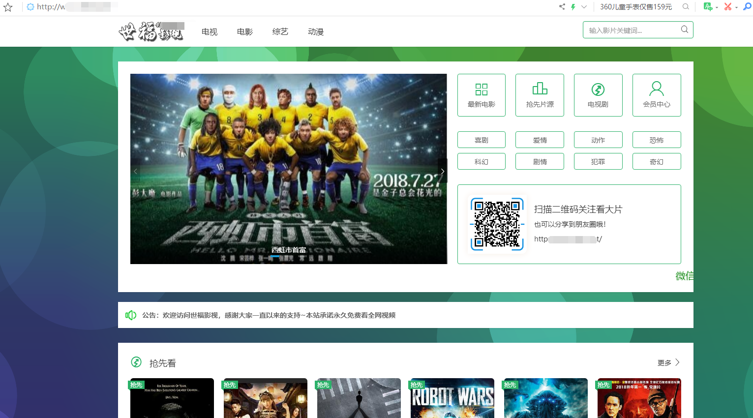The width and height of the screenshot is (753, 418).
Task: Open the first 抢先 dark movie poster
Action: point(172,398)
